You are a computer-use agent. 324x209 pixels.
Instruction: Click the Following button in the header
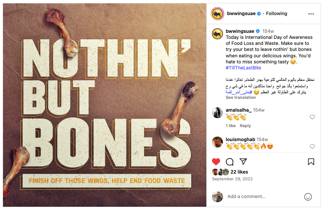click(276, 14)
